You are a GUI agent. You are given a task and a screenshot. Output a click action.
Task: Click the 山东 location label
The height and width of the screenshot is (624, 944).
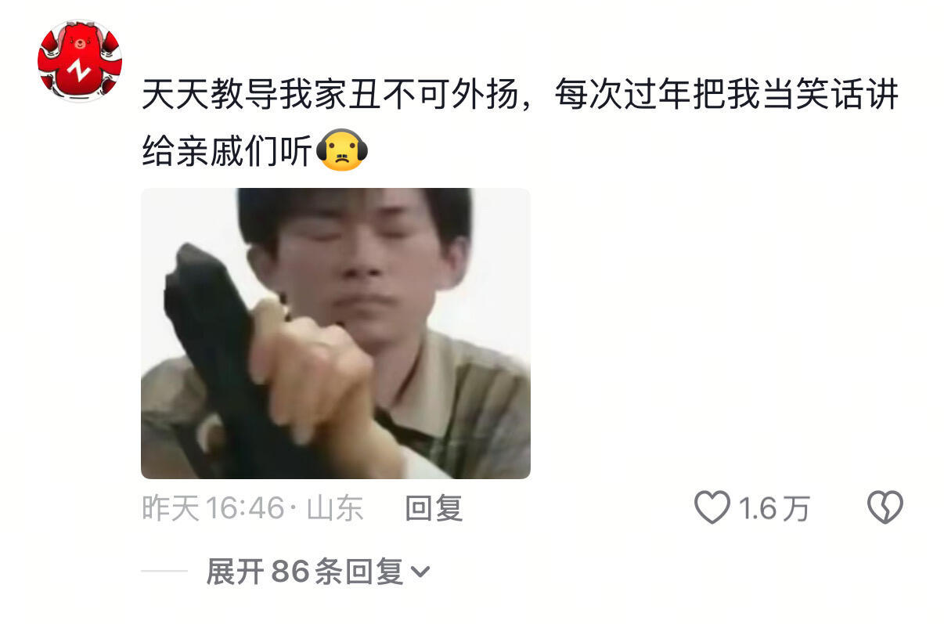pyautogui.click(x=335, y=508)
